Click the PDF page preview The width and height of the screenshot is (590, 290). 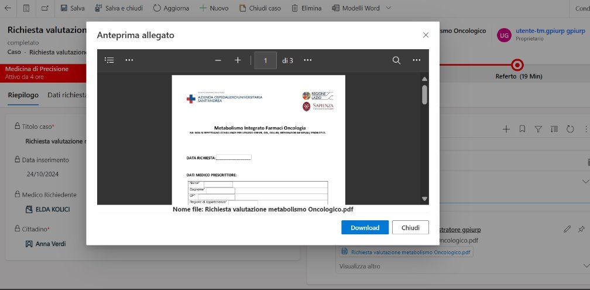pyautogui.click(x=259, y=140)
